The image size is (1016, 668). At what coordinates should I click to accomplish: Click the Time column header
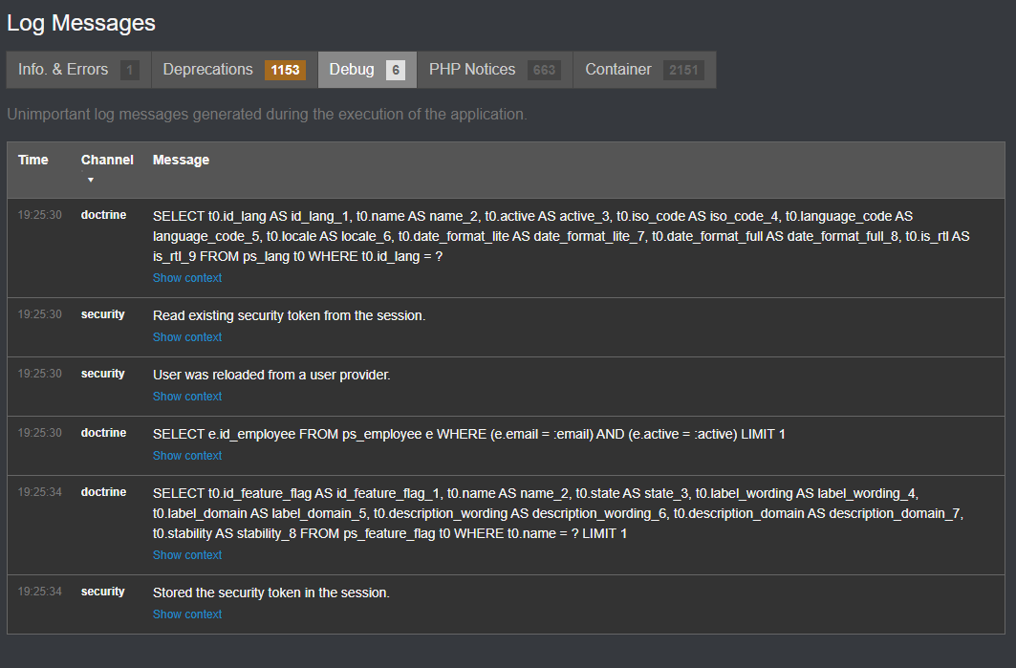33,160
